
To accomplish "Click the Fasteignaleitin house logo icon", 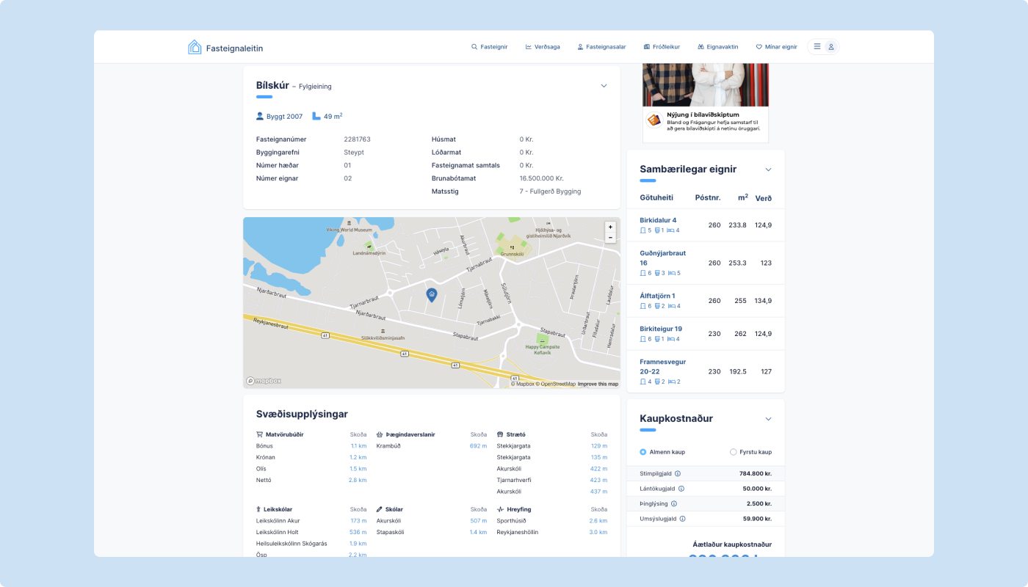I will click(x=195, y=47).
